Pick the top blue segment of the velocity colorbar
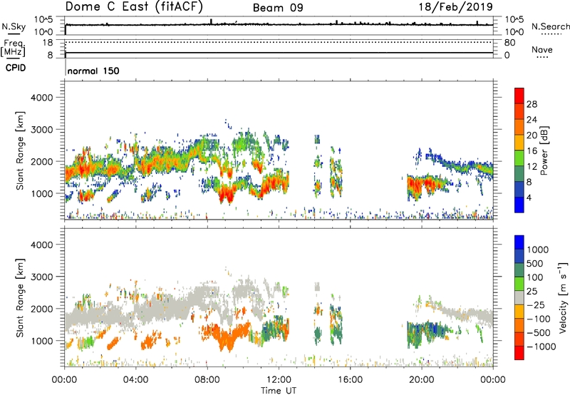Viewport: 570px width, 395px height. (x=519, y=242)
